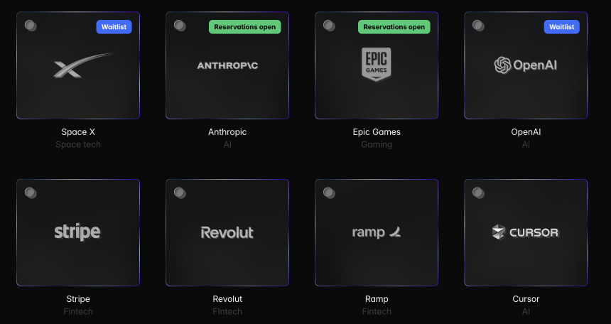
Task: Click the Cursor cube logo
Action: [x=498, y=232]
